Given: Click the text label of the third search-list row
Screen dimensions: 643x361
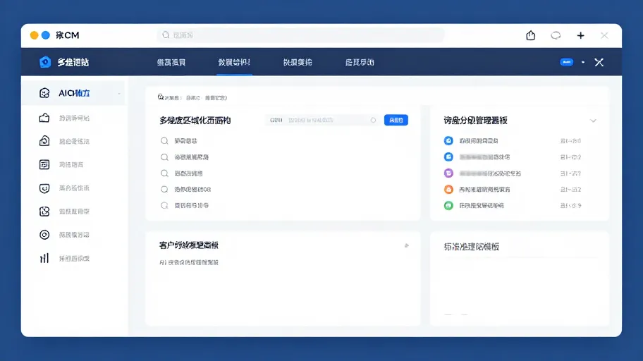Looking at the screenshot, I should point(189,173).
